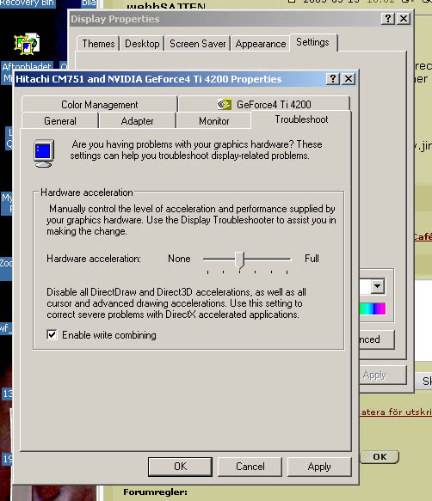Click the help question mark in properties title bar

tap(333, 78)
